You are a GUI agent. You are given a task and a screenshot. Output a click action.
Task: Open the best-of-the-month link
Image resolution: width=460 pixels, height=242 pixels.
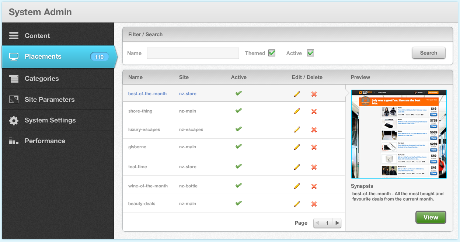coord(147,94)
